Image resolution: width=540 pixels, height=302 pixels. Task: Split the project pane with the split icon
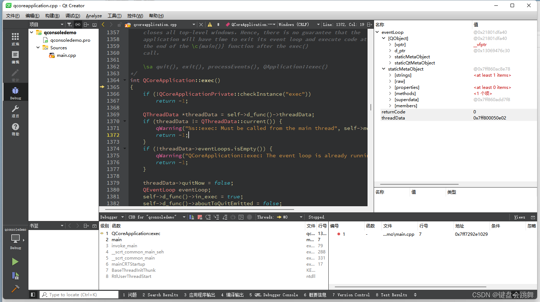tap(86, 24)
